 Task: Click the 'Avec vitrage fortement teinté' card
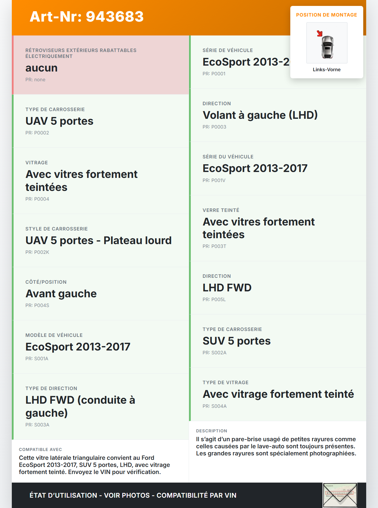pos(278,394)
